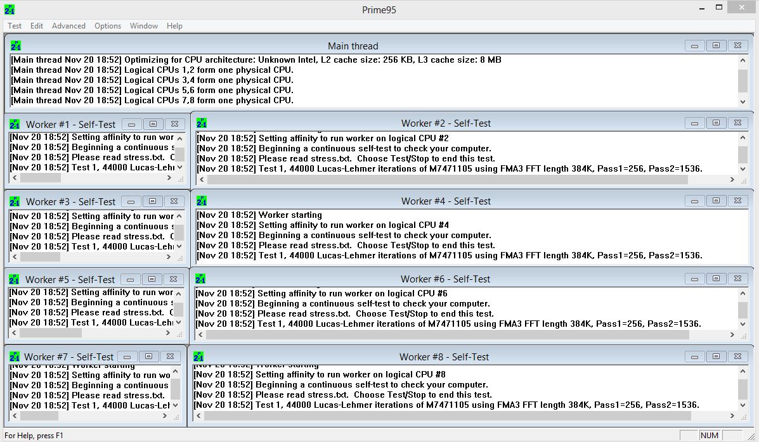The height and width of the screenshot is (442, 759).
Task: Click Worker #2 vertical scroll down arrow
Action: click(x=743, y=169)
